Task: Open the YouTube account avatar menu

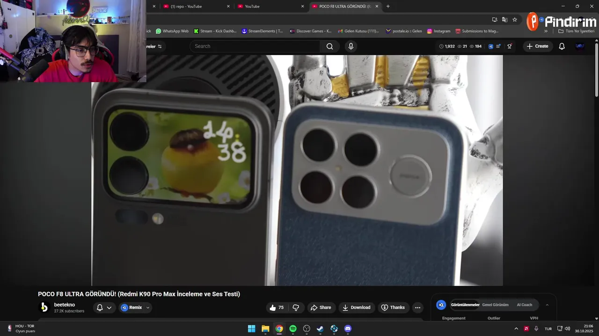Action: coord(580,46)
